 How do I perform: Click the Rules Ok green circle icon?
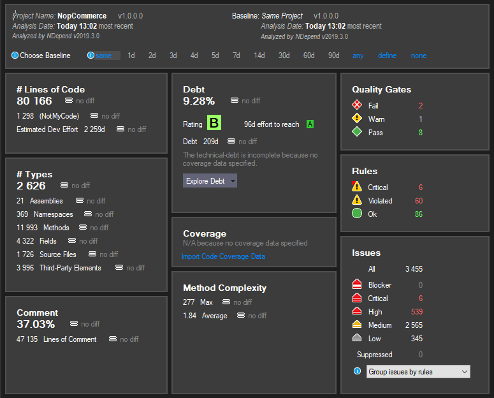click(357, 214)
